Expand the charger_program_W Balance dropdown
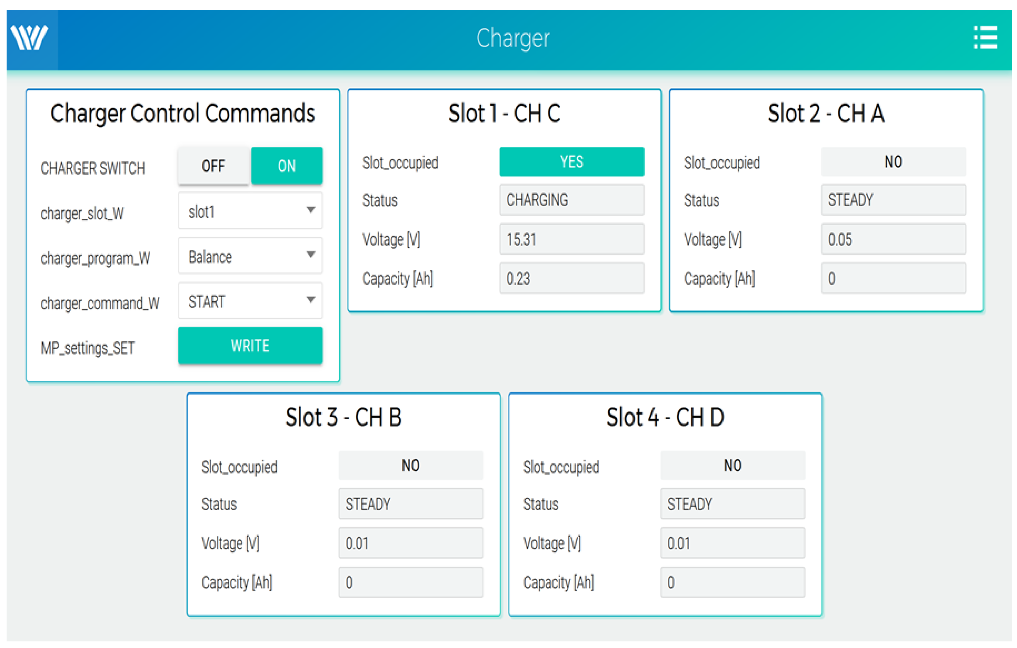Viewport: 1017px width, 648px height. [250, 256]
